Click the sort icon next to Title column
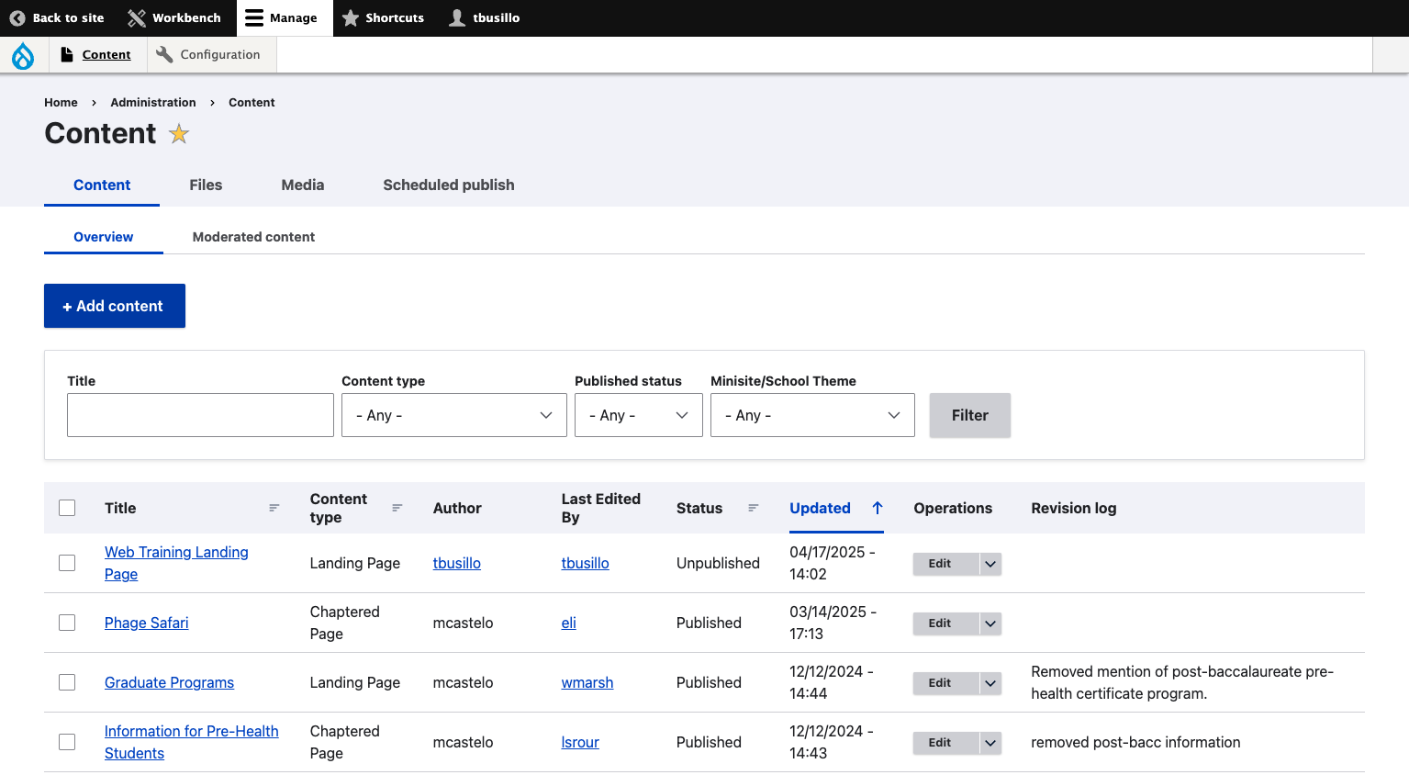 pyautogui.click(x=274, y=508)
